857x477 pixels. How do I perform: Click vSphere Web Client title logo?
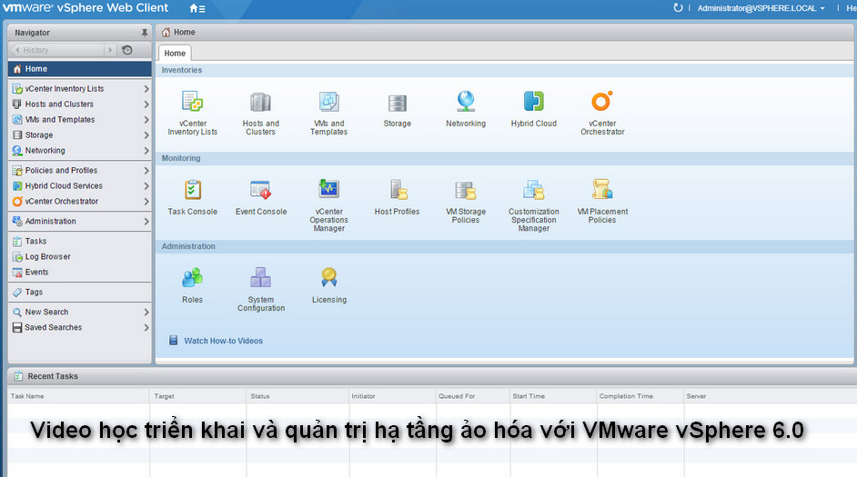86,7
